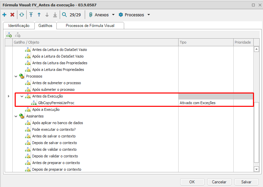Open the Processos toolbar dropdown arrow
Image resolution: width=263 pixels, height=187 pixels.
(x=149, y=15)
